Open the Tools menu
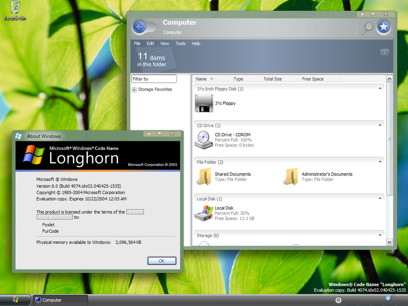This screenshot has height=306, width=408. coord(181,43)
